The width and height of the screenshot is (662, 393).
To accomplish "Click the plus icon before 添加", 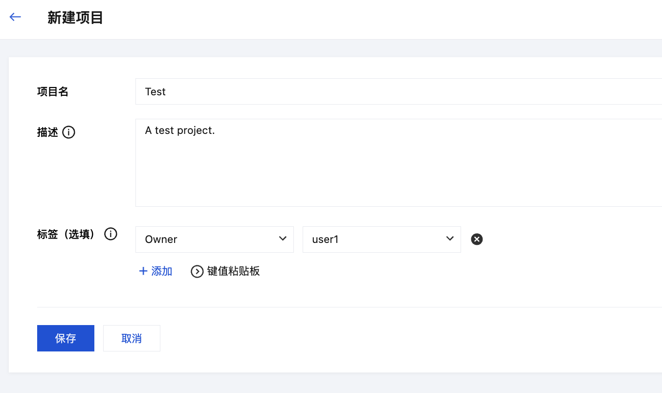I will point(143,271).
